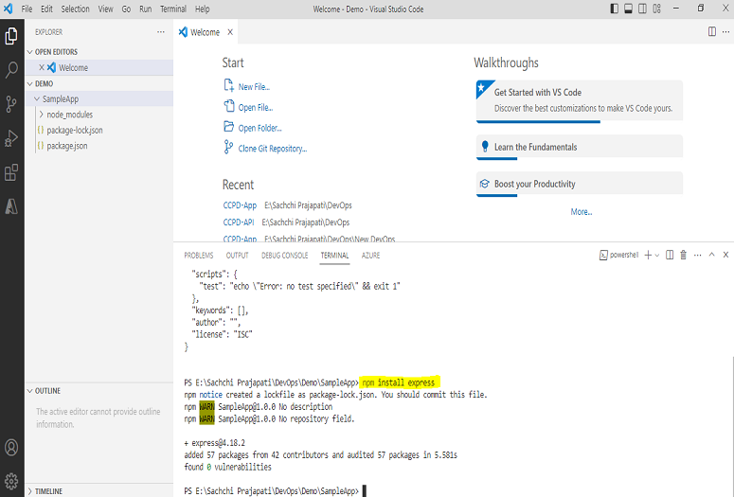Open the Accounts menu icon

(11, 448)
